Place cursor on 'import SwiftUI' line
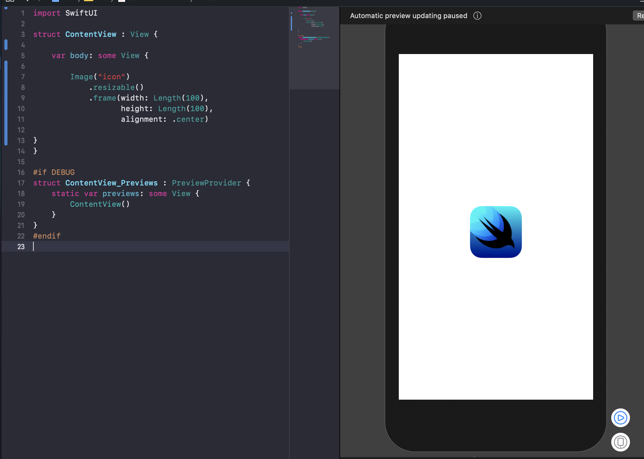 (65, 13)
